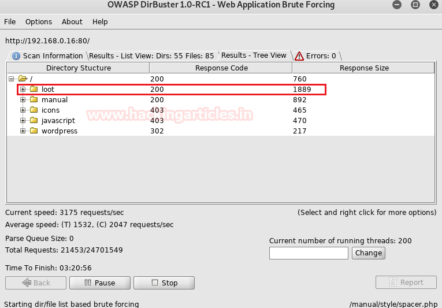442x308 pixels.
Task: Select the wordpress folder icon
Action: [34, 131]
